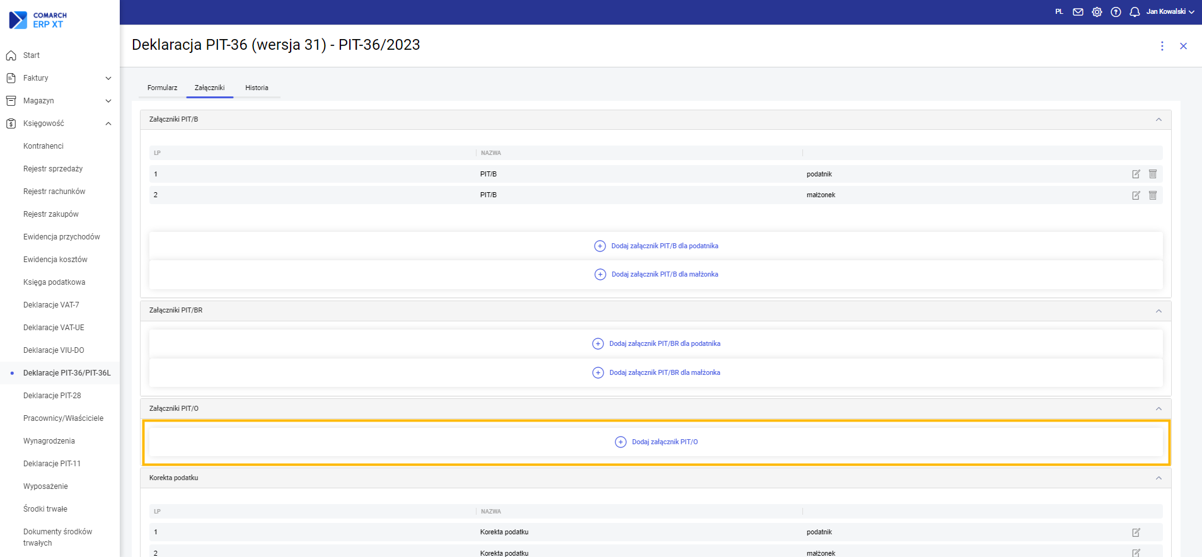This screenshot has height=557, width=1202.
Task: Switch to the Formularz tab
Action: (x=162, y=88)
